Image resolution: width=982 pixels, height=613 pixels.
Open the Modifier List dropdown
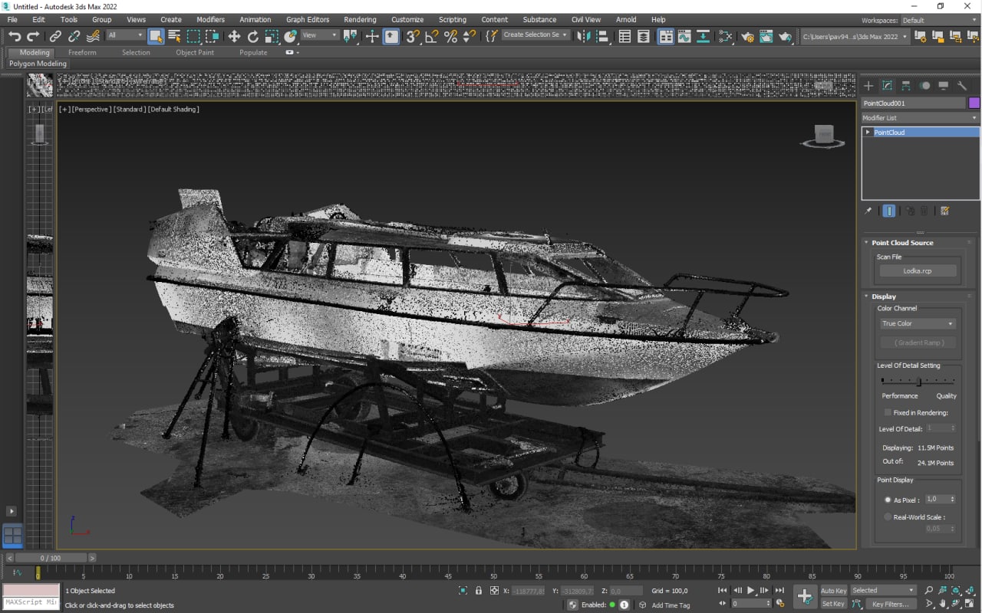[920, 118]
